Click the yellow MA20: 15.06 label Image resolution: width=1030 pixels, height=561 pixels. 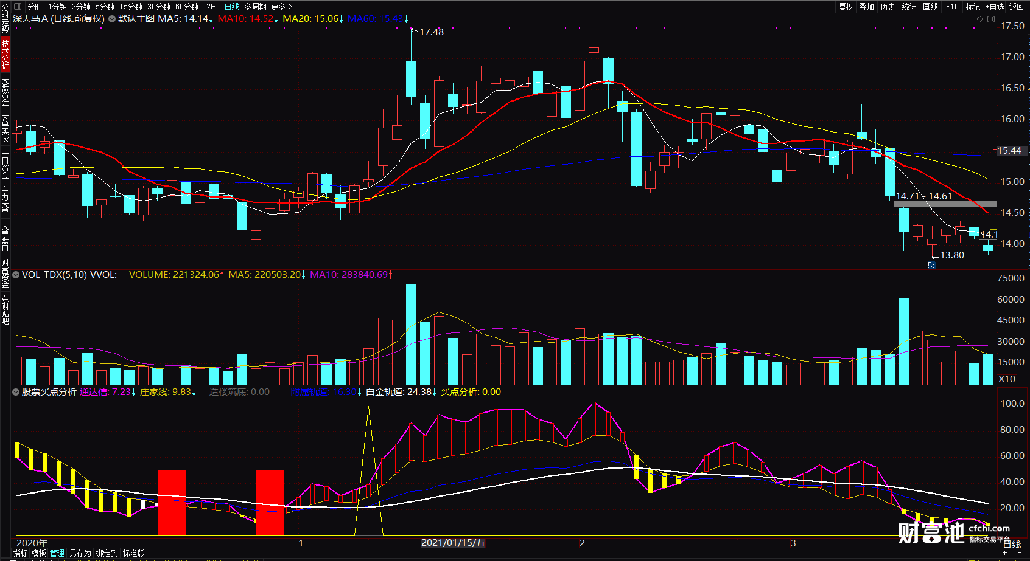pos(313,19)
